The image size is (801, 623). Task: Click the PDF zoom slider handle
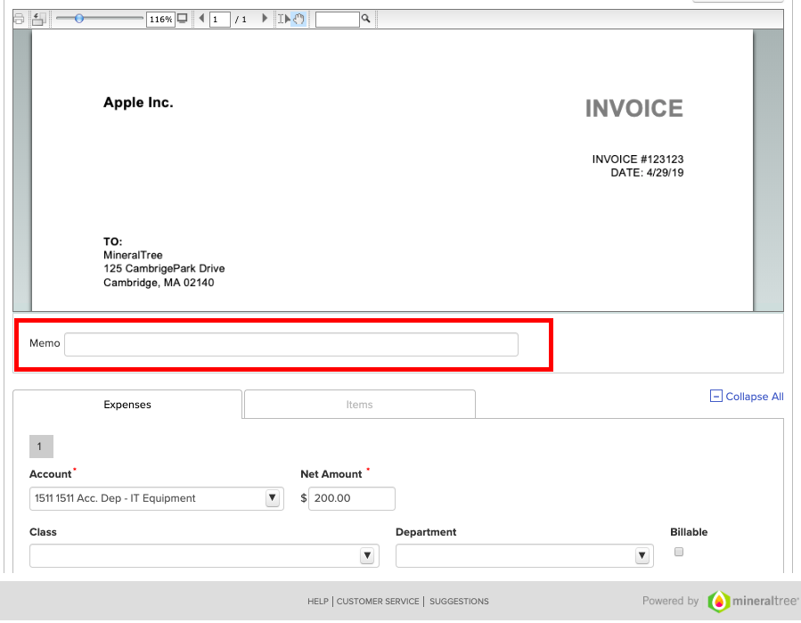click(78, 19)
